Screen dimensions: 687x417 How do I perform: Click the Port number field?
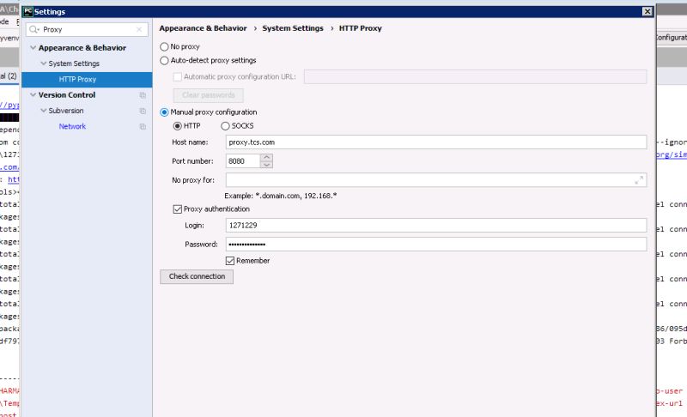pyautogui.click(x=243, y=161)
